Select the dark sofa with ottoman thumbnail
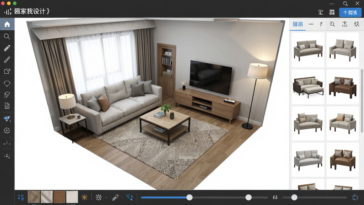 308,87
